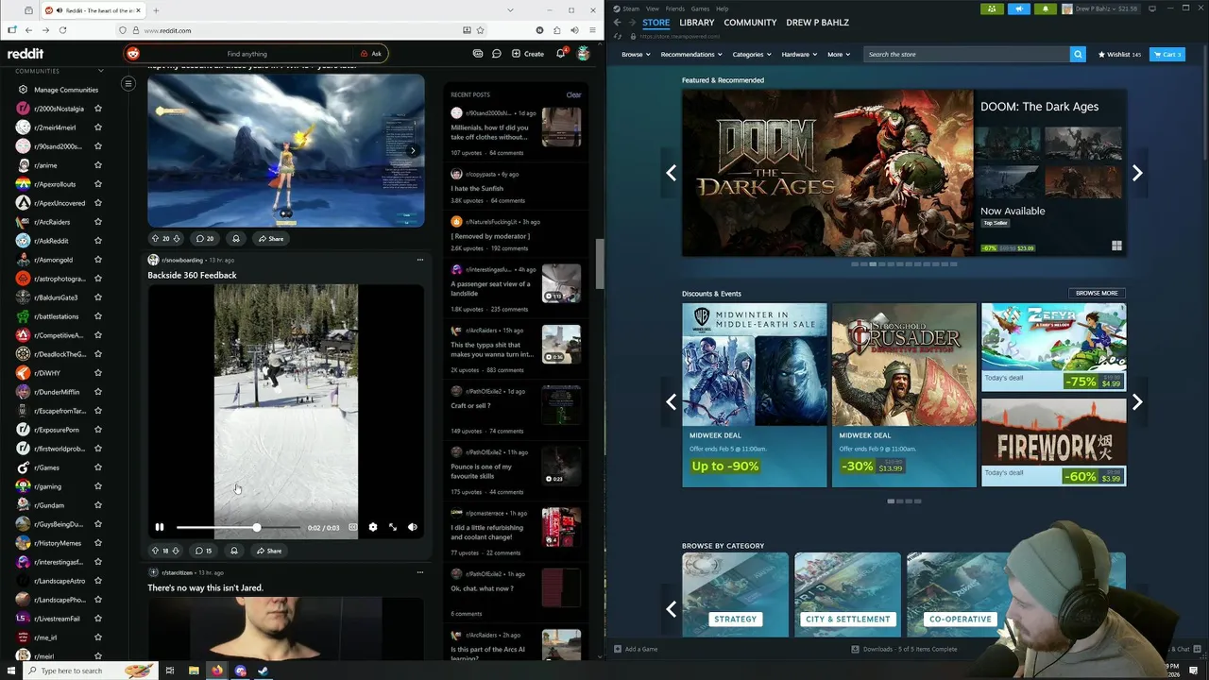Mute the snowboarding video volume icon
The width and height of the screenshot is (1209, 680).
pyautogui.click(x=413, y=527)
